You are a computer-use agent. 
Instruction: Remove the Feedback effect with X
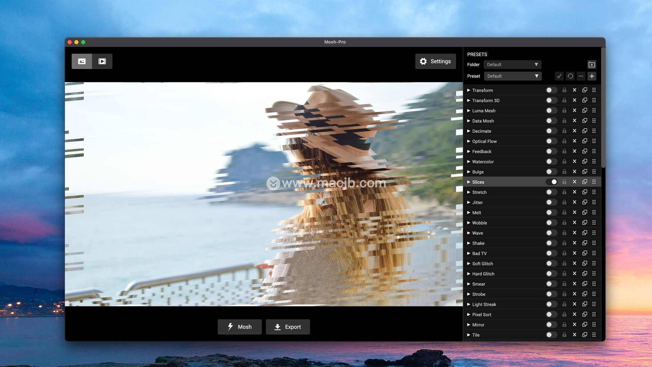point(574,151)
